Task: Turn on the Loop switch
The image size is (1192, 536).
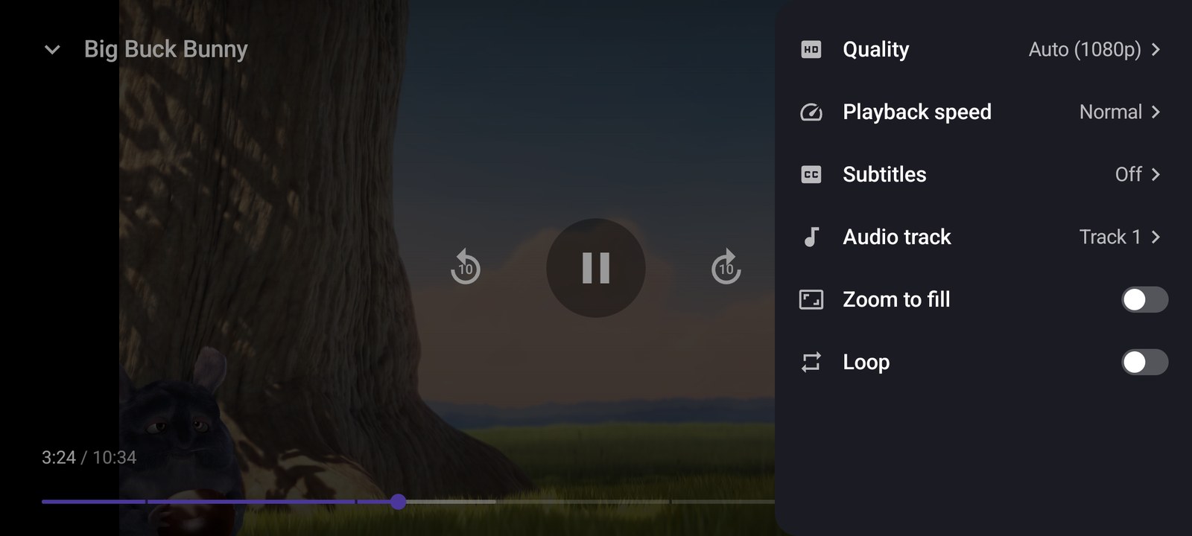Action: (x=1144, y=362)
